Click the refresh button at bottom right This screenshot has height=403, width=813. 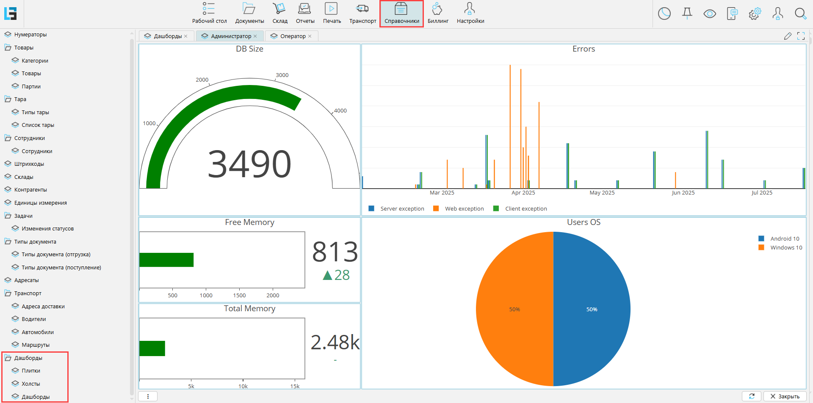(752, 396)
